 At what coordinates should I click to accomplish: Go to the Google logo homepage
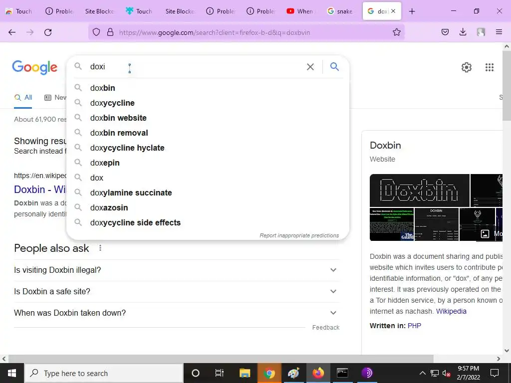coord(35,68)
